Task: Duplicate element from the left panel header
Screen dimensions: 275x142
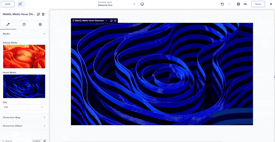Action: pos(39,14)
